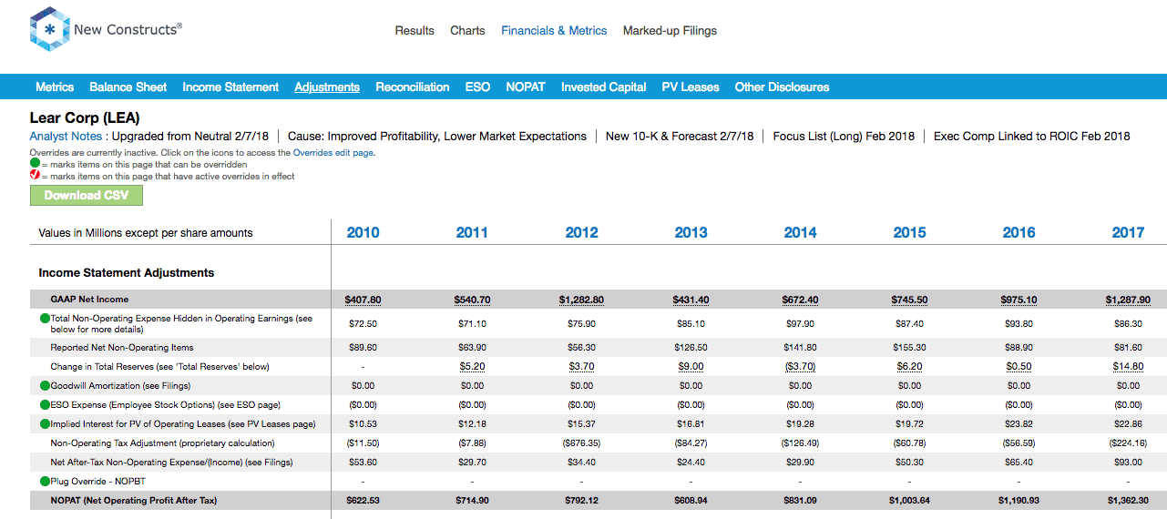Click the 2015 column header
Image resolution: width=1167 pixels, height=519 pixels.
click(909, 233)
